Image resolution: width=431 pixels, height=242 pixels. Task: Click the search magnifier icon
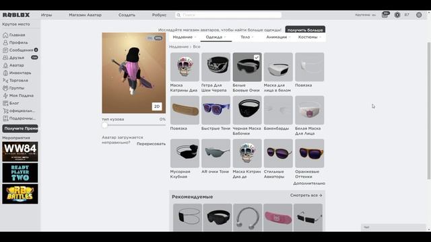coord(178,15)
